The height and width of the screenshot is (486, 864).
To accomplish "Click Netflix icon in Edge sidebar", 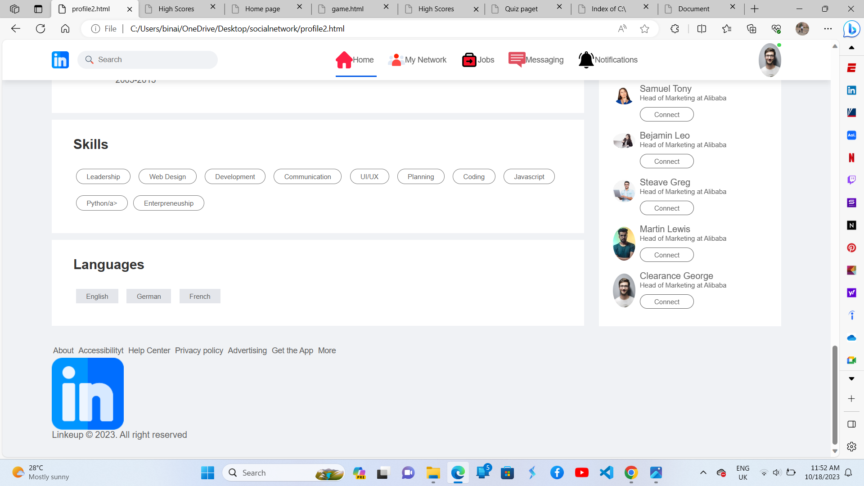I will click(x=851, y=157).
